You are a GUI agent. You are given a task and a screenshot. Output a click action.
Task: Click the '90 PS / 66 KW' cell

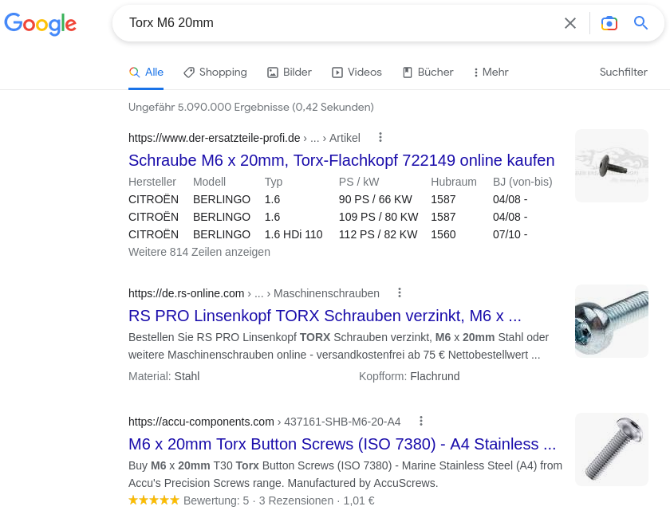coord(375,200)
